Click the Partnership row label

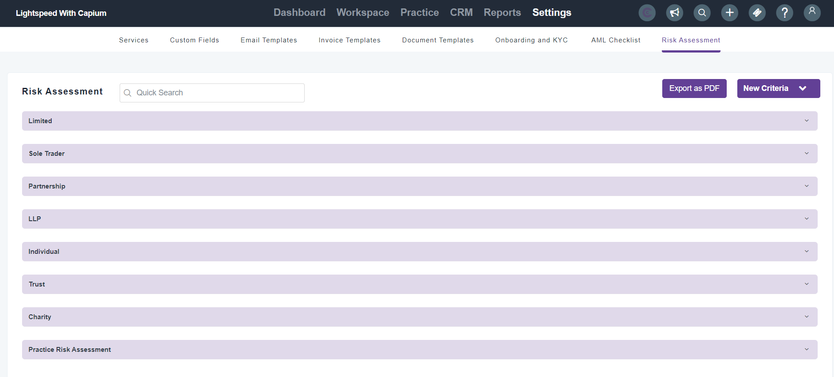(x=47, y=186)
